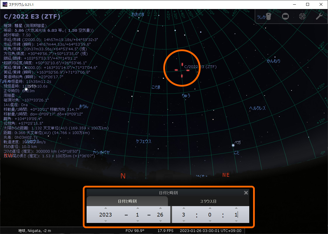Toggle the Telrad sight icon

click(x=302, y=16)
